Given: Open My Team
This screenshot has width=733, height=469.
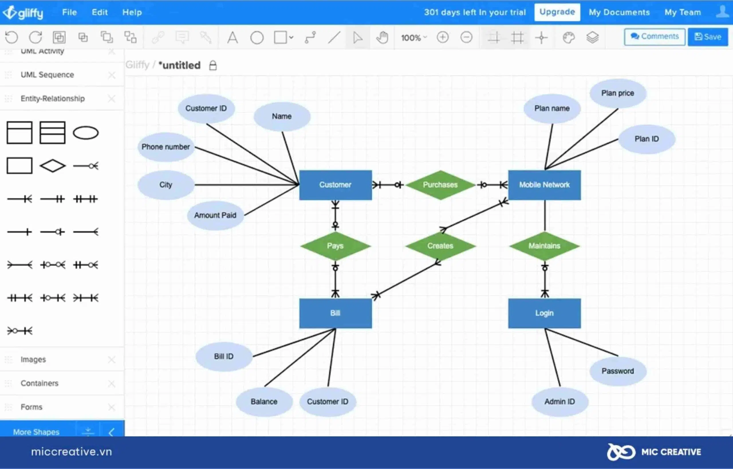Looking at the screenshot, I should coord(682,12).
